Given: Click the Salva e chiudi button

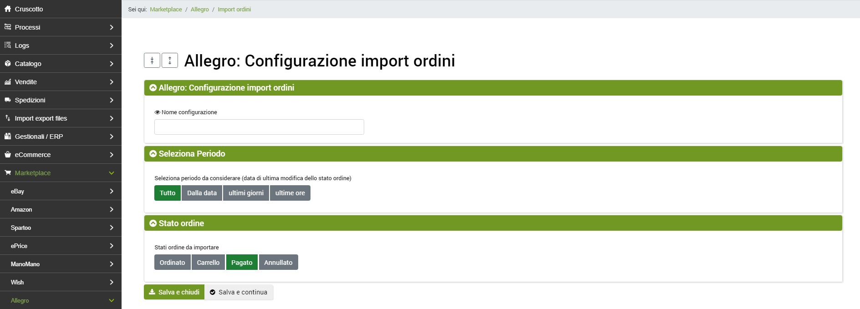Looking at the screenshot, I should (x=174, y=292).
